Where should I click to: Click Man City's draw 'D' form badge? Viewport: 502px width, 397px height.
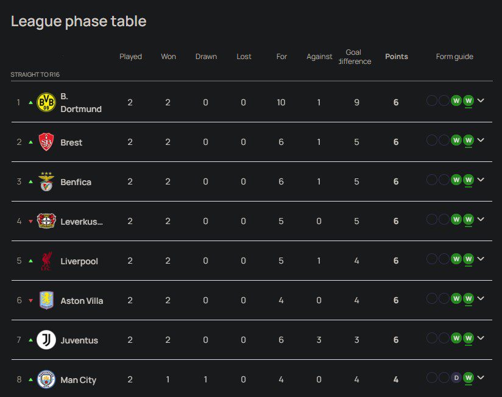click(x=456, y=378)
